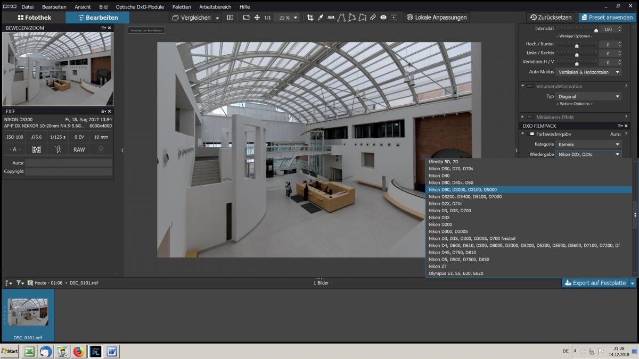The width and height of the screenshot is (639, 359).
Task: Collapse the Farbwiedergabe section
Action: coord(522,134)
